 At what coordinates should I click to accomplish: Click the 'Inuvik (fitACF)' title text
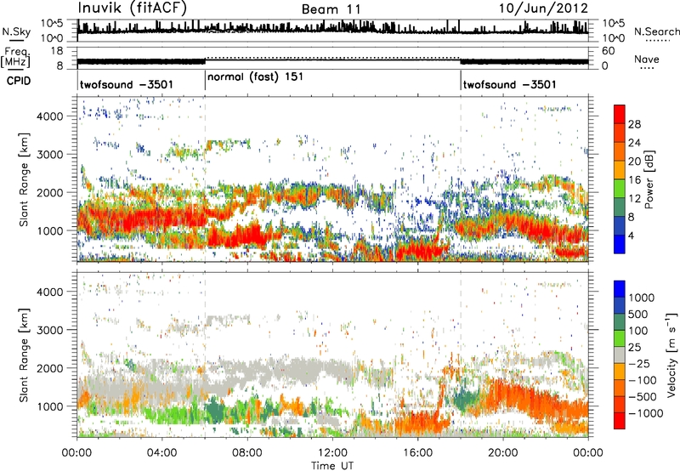click(x=132, y=9)
